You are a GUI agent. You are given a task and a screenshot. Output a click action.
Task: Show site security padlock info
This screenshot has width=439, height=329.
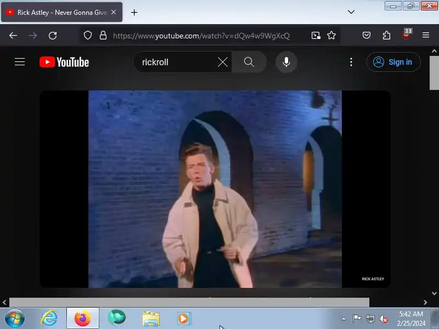click(103, 35)
